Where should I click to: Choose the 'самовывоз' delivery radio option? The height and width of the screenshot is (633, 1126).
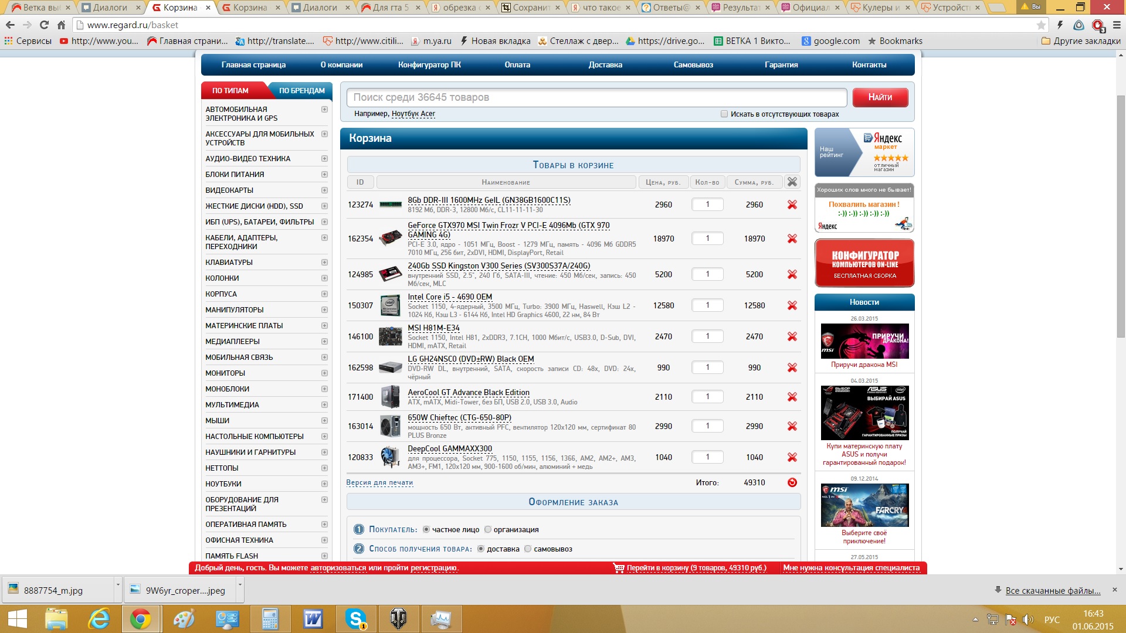[528, 549]
